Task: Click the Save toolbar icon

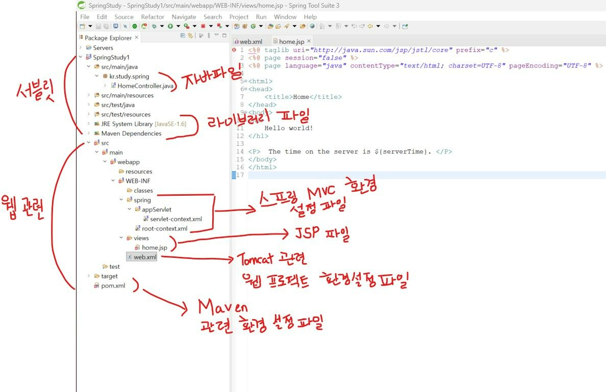Action: [x=98, y=27]
